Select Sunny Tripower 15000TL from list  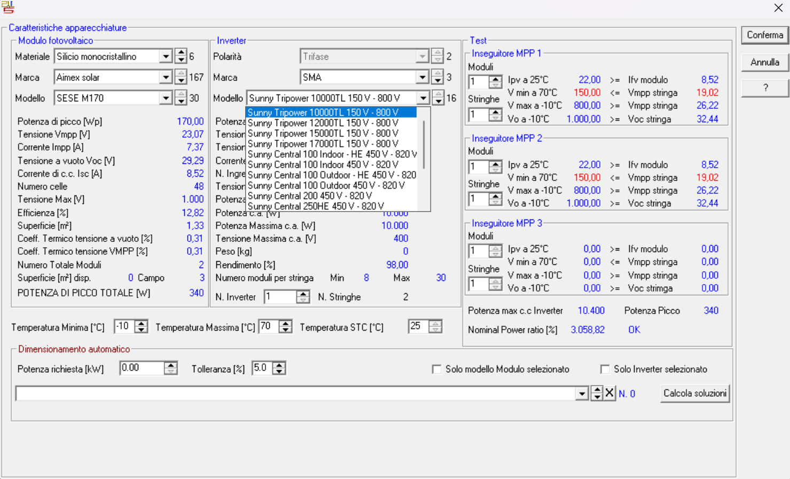(331, 134)
